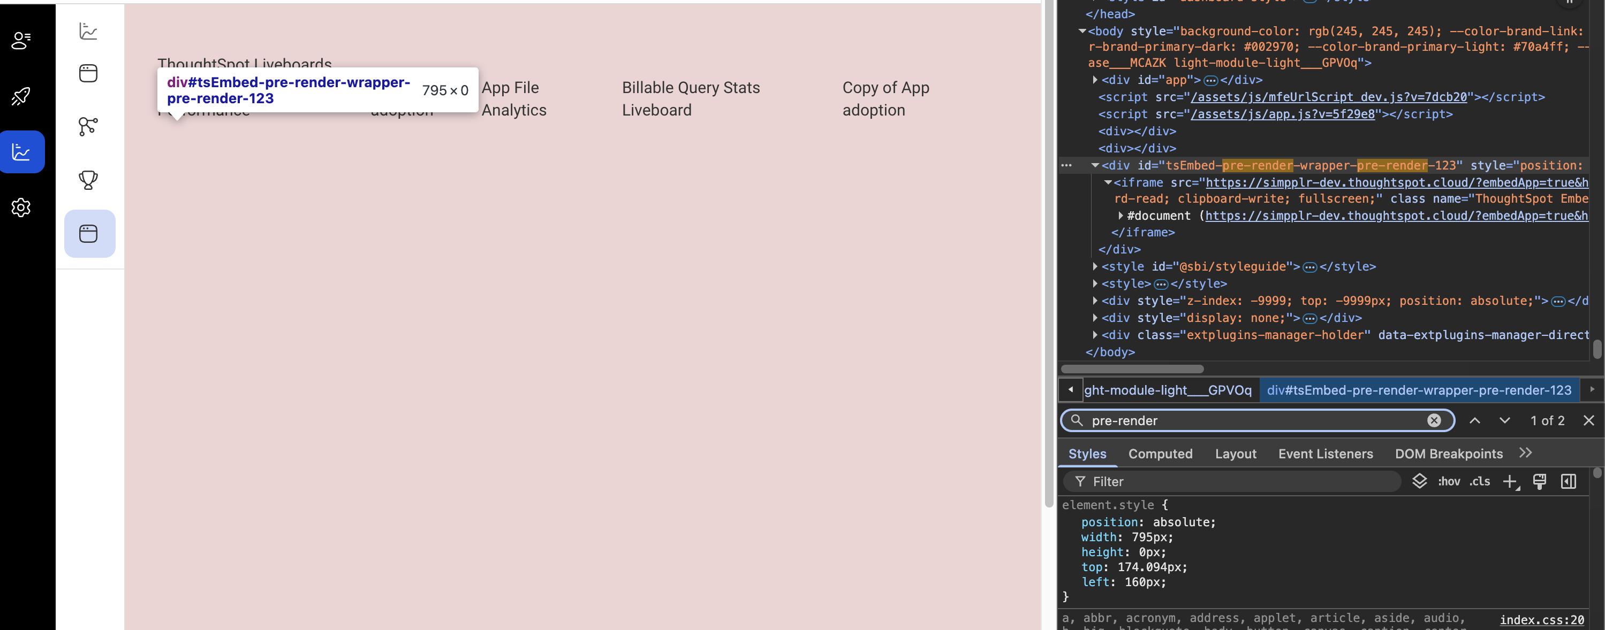Click the Elements tree vertical scrollbar thumb
1605x630 pixels.
point(1597,349)
